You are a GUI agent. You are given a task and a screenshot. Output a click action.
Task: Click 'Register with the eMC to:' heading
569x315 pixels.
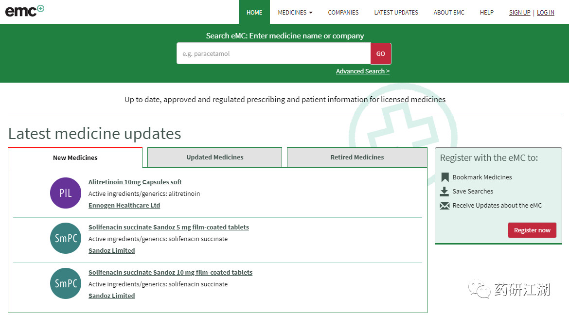489,158
